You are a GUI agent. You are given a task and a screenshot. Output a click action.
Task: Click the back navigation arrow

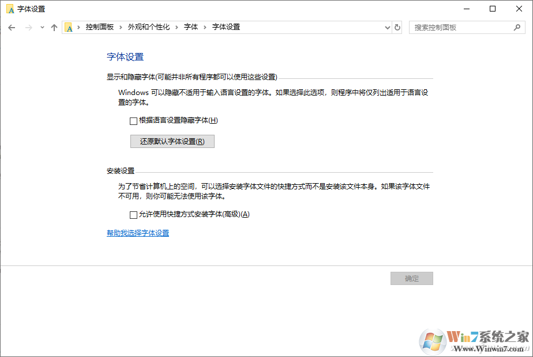tap(12, 27)
